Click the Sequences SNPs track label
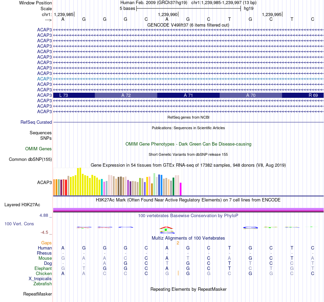 41,135
